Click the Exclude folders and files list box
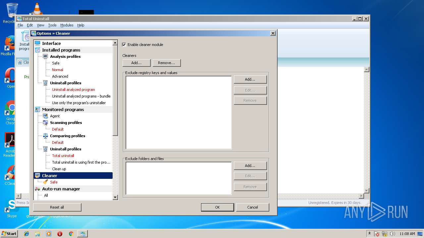The width and height of the screenshot is (424, 238). (179, 178)
